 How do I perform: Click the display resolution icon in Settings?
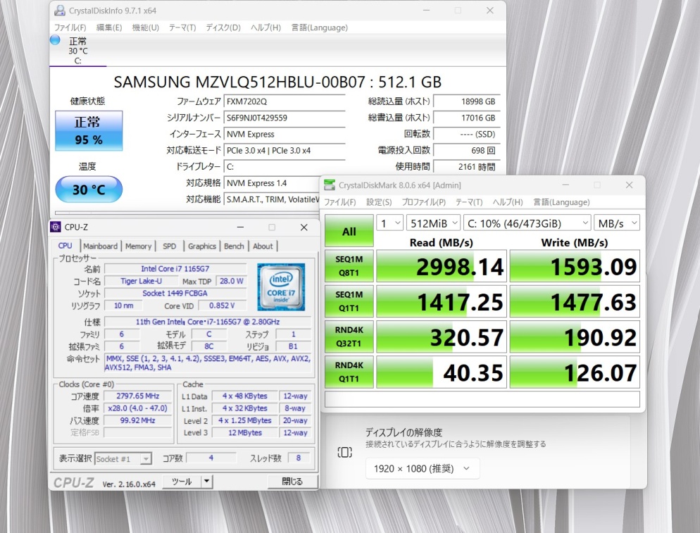(344, 452)
